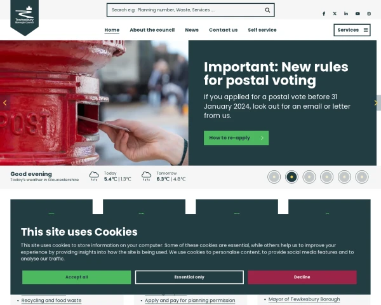
Task: Choose Essential only cookies
Action: coord(189,277)
